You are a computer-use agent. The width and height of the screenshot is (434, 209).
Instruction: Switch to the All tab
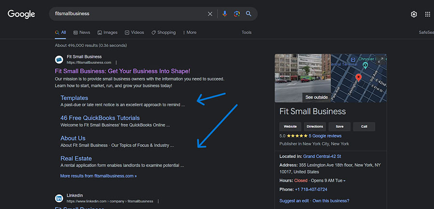coord(60,32)
